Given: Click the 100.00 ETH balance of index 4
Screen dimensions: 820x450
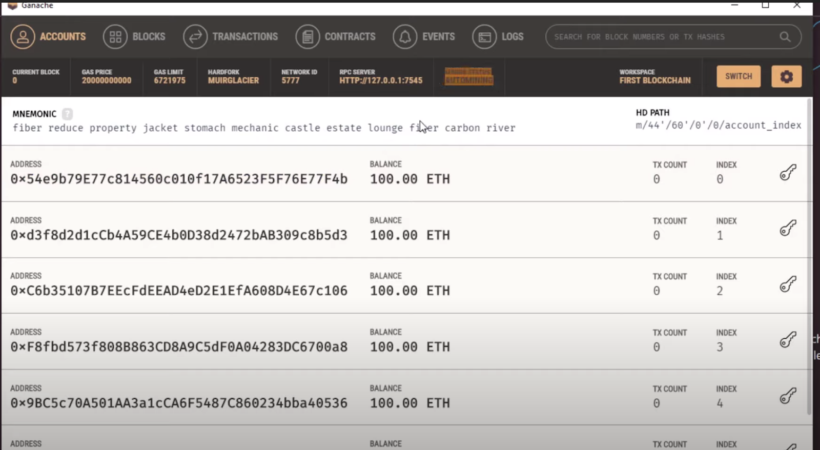Looking at the screenshot, I should click(x=410, y=403).
